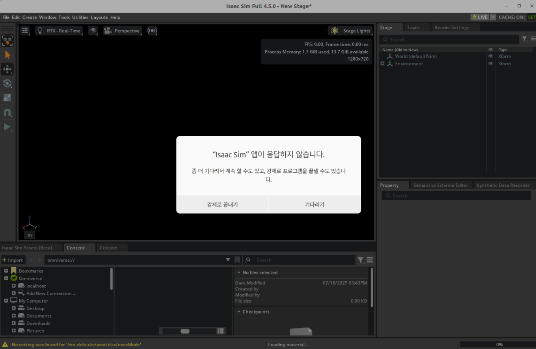The image size is (536, 349).
Task: Open the Stage filter funnel icon
Action: [x=525, y=39]
